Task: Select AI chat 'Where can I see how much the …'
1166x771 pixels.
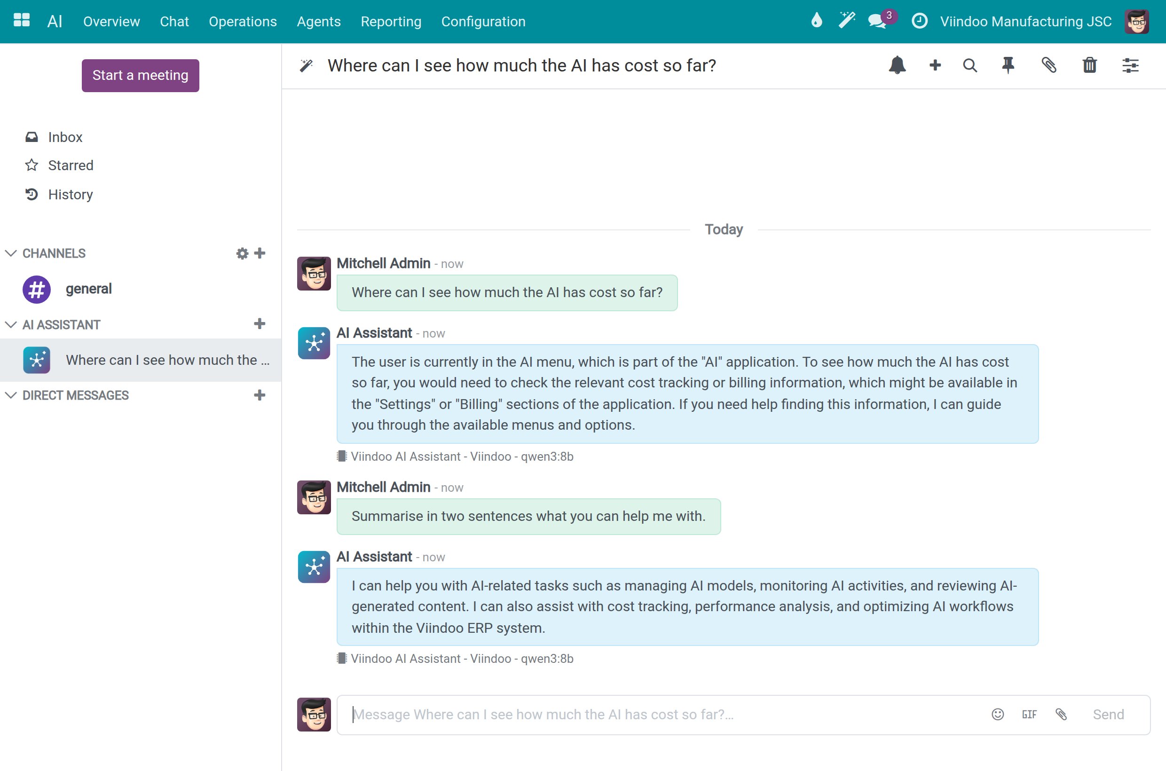Action: (x=141, y=360)
